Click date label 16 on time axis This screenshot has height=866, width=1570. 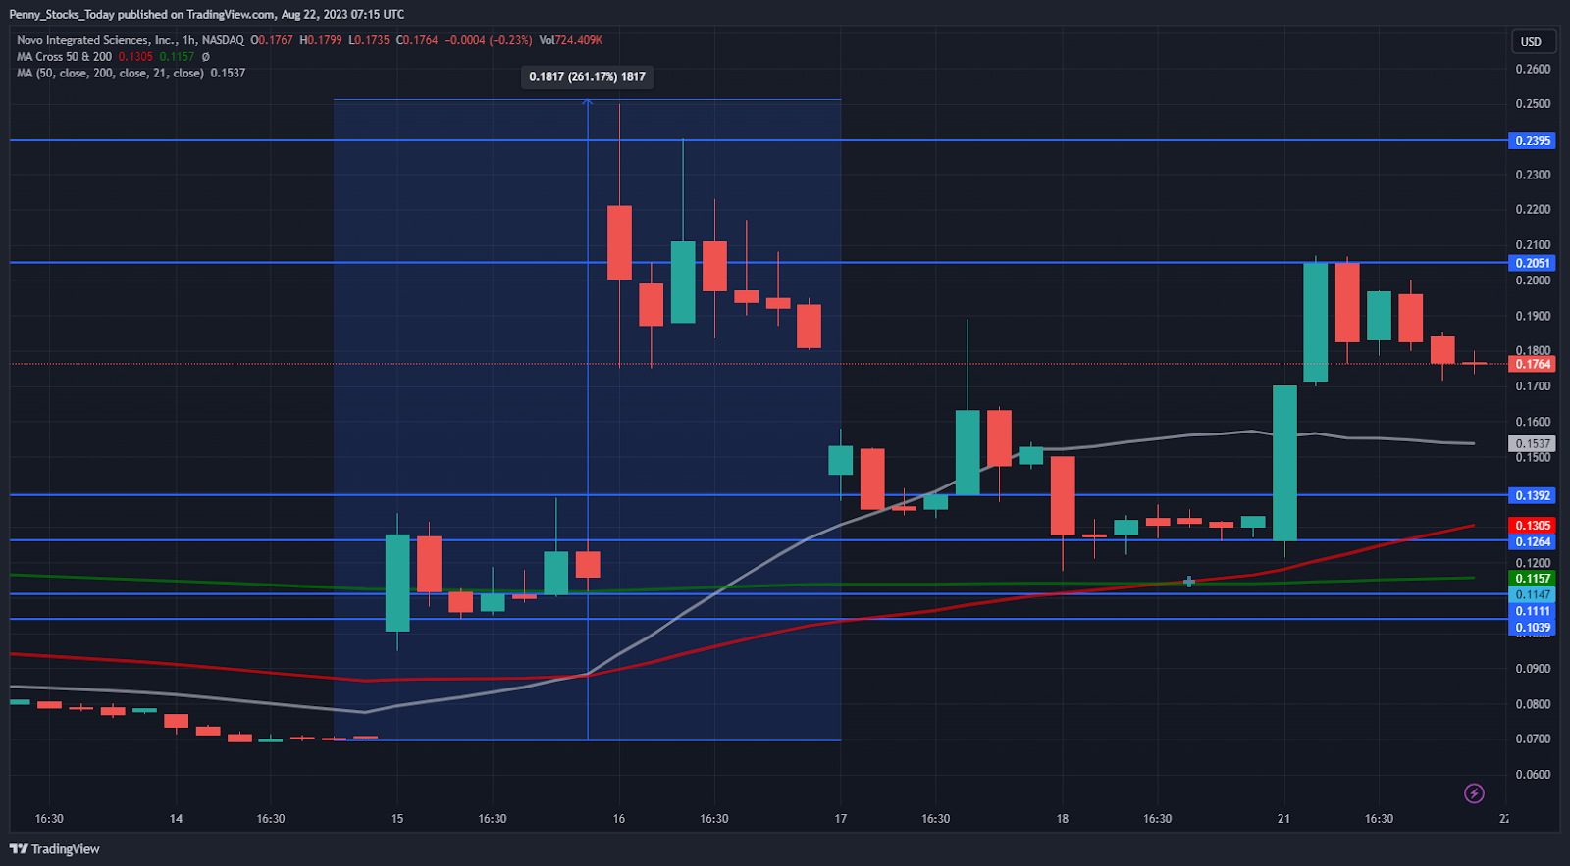click(619, 818)
